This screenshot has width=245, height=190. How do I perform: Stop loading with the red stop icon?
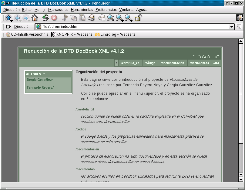(54, 18)
